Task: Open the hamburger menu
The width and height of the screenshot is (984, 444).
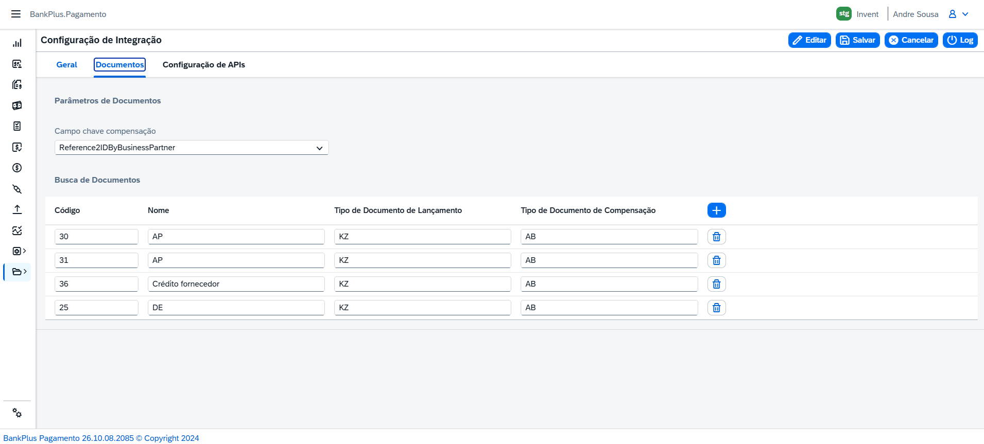Action: tap(16, 14)
